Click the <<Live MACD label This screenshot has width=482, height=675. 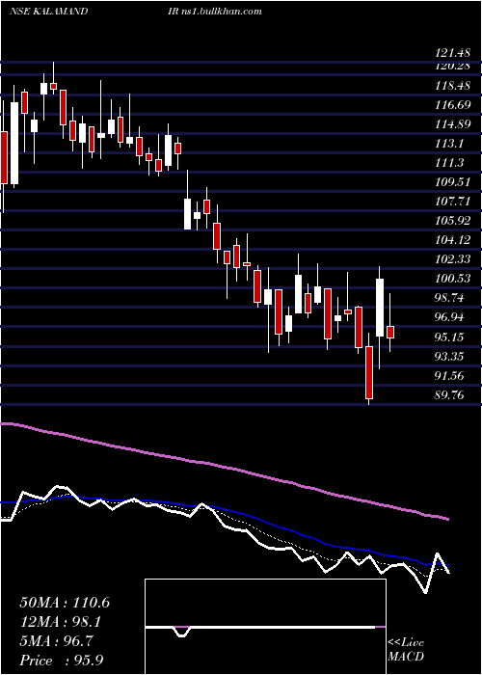click(406, 649)
